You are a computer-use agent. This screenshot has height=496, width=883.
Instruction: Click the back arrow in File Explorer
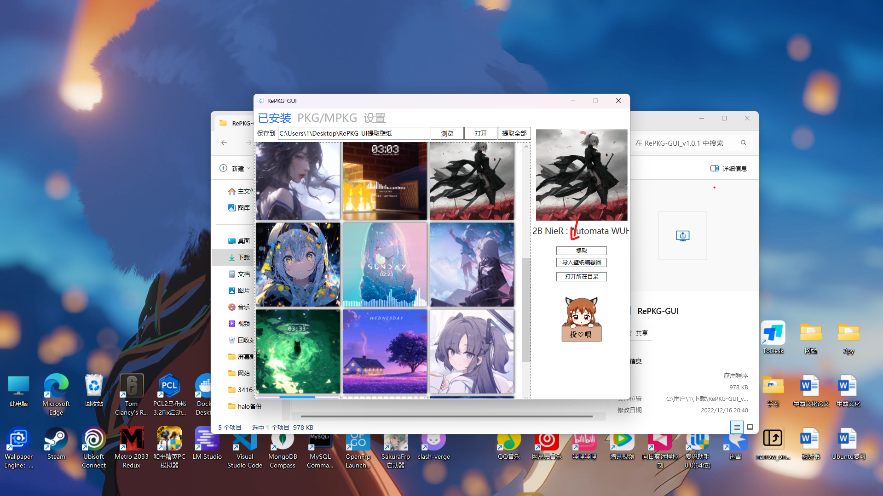tap(224, 143)
